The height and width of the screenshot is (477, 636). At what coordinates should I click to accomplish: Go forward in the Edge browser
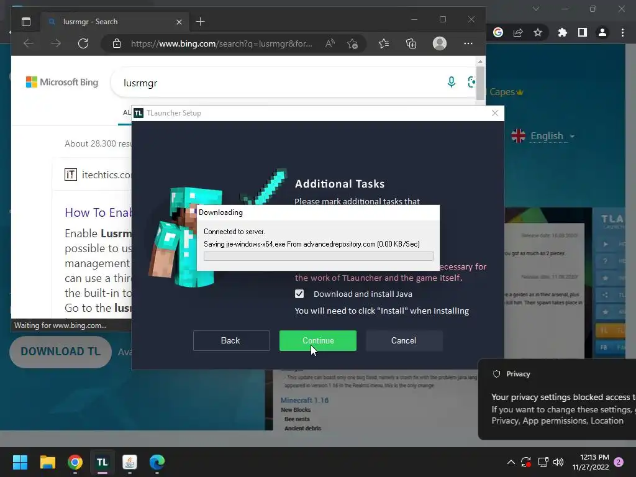(x=56, y=43)
